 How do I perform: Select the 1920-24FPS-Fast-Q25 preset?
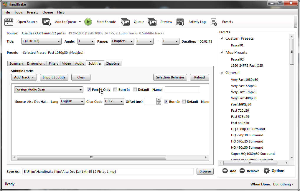[x=247, y=66]
